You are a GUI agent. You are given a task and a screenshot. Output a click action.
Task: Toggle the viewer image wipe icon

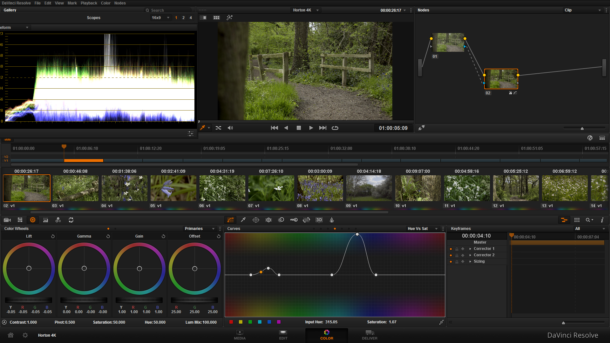[x=203, y=17]
